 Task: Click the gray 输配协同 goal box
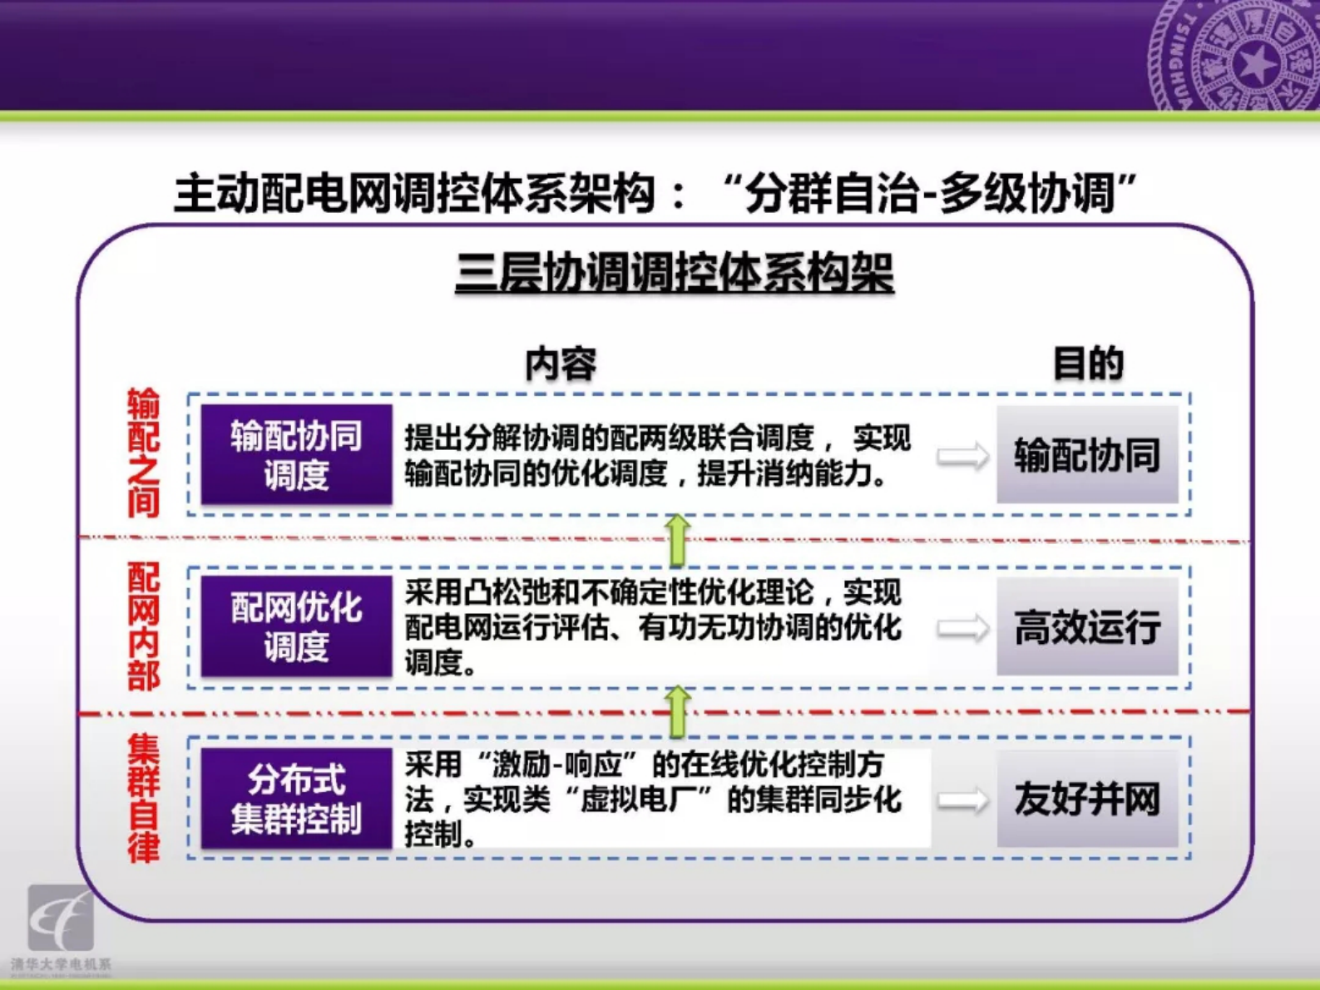pos(1087,454)
